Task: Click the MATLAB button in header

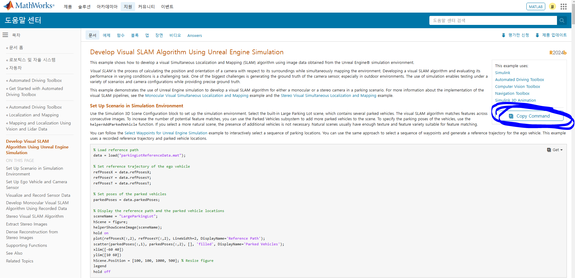Action: click(x=536, y=7)
